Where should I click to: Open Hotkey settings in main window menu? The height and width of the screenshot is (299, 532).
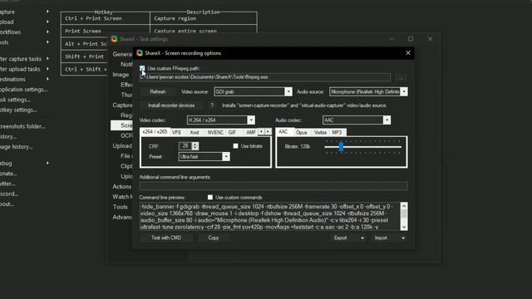18,110
